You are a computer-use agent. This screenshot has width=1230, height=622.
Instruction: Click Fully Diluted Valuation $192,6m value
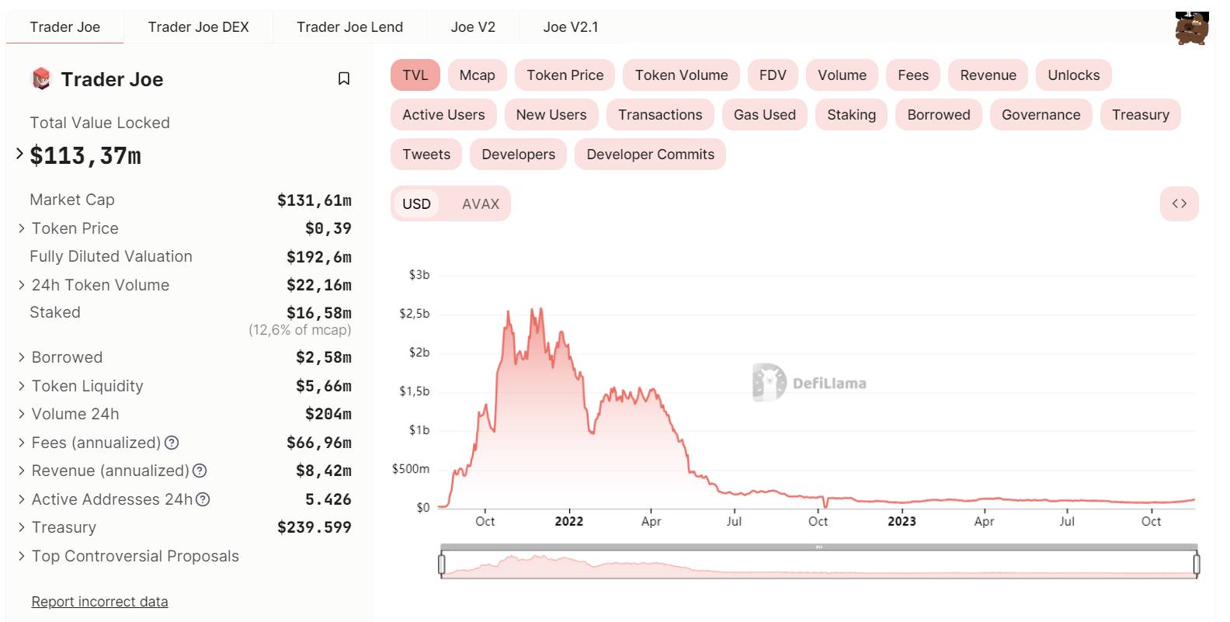319,257
